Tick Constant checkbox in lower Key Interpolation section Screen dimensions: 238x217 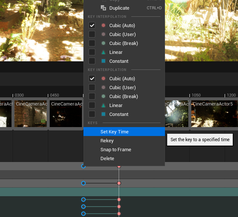[x=92, y=114]
